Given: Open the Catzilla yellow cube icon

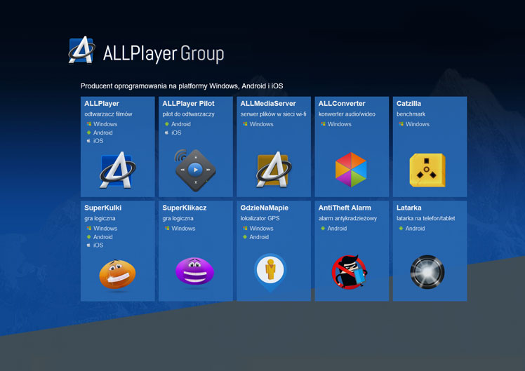Looking at the screenshot, I should pyautogui.click(x=427, y=170).
